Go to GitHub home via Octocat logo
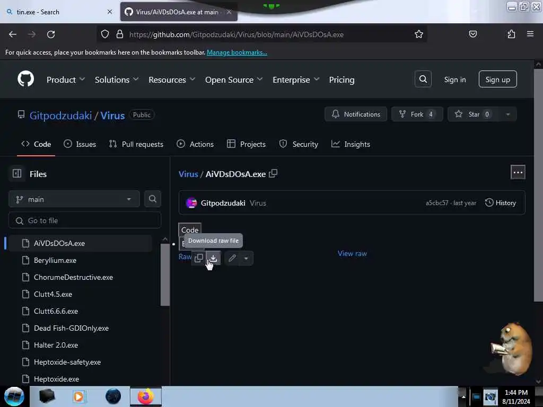The height and width of the screenshot is (407, 543). [x=26, y=79]
